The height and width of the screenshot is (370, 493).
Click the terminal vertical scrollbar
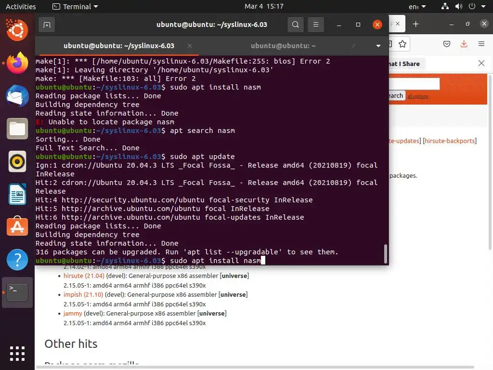[x=386, y=253]
